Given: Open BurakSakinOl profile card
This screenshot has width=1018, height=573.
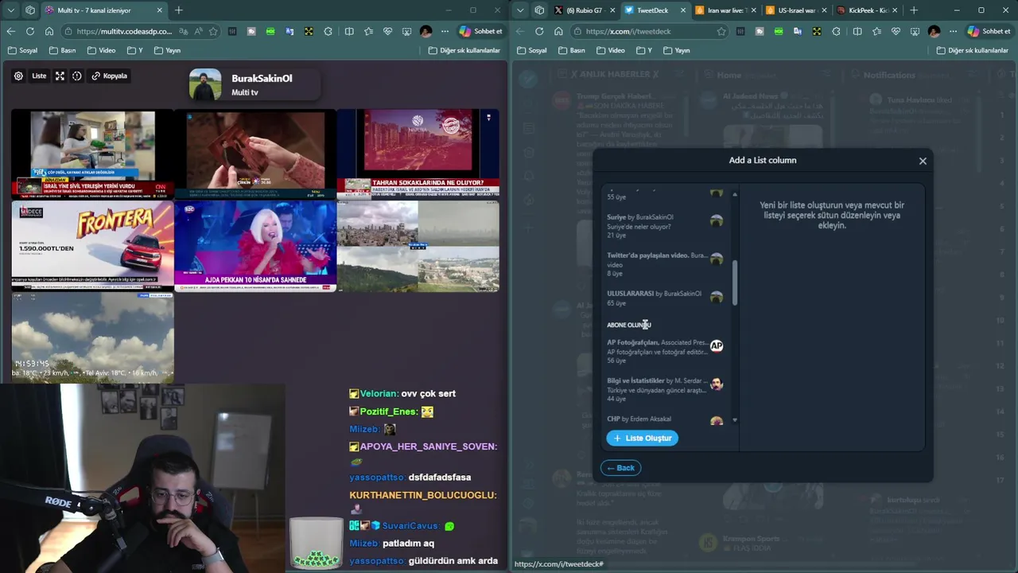Looking at the screenshot, I should click(x=253, y=84).
